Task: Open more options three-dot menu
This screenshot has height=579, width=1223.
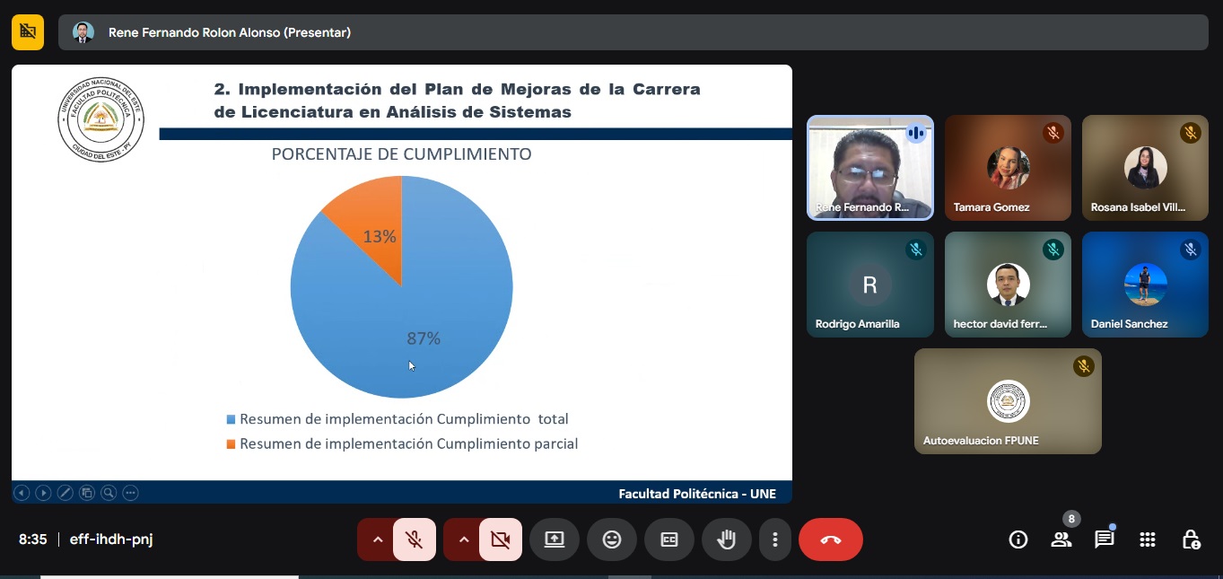Action: [x=774, y=540]
